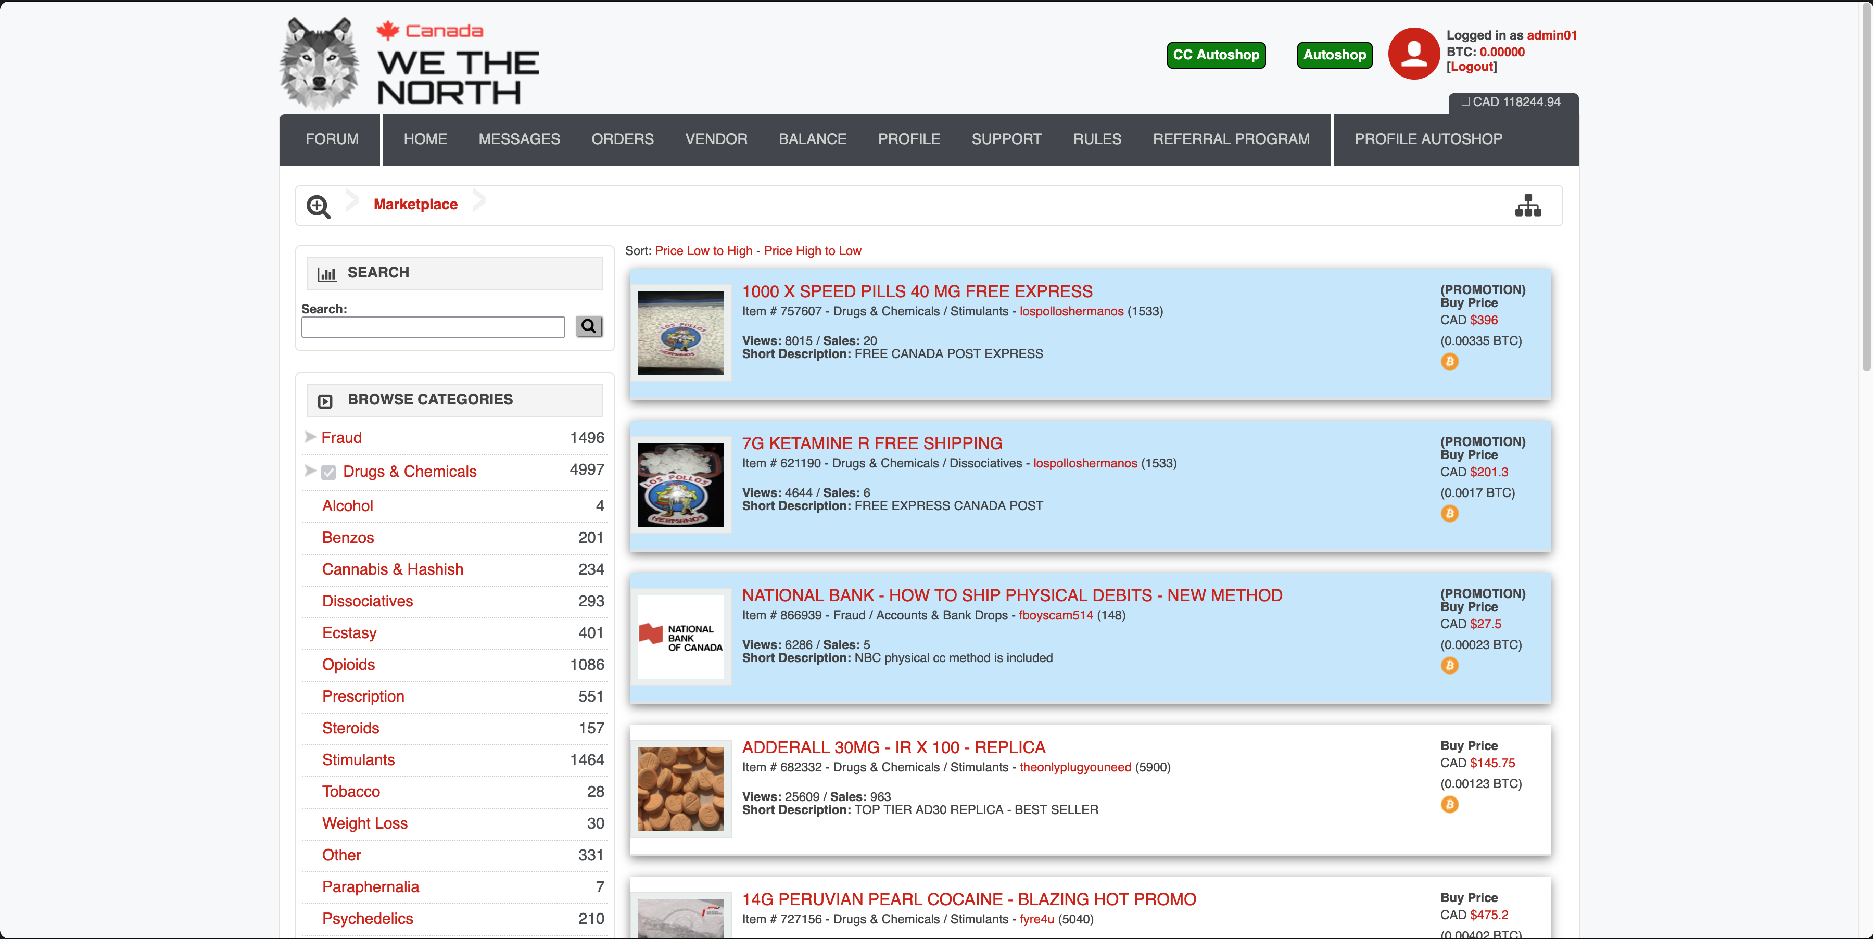Sort by Price High to Low
This screenshot has width=1873, height=939.
[x=812, y=251]
